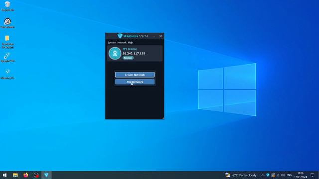Viewport: 319px width, 179px height.
Task: Click the IP address 26.242.117.185
Action: 134,53
